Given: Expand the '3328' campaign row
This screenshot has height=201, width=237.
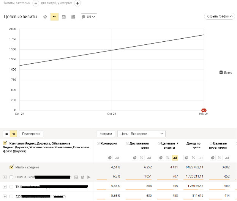Looking at the screenshot, I should point(5,196).
